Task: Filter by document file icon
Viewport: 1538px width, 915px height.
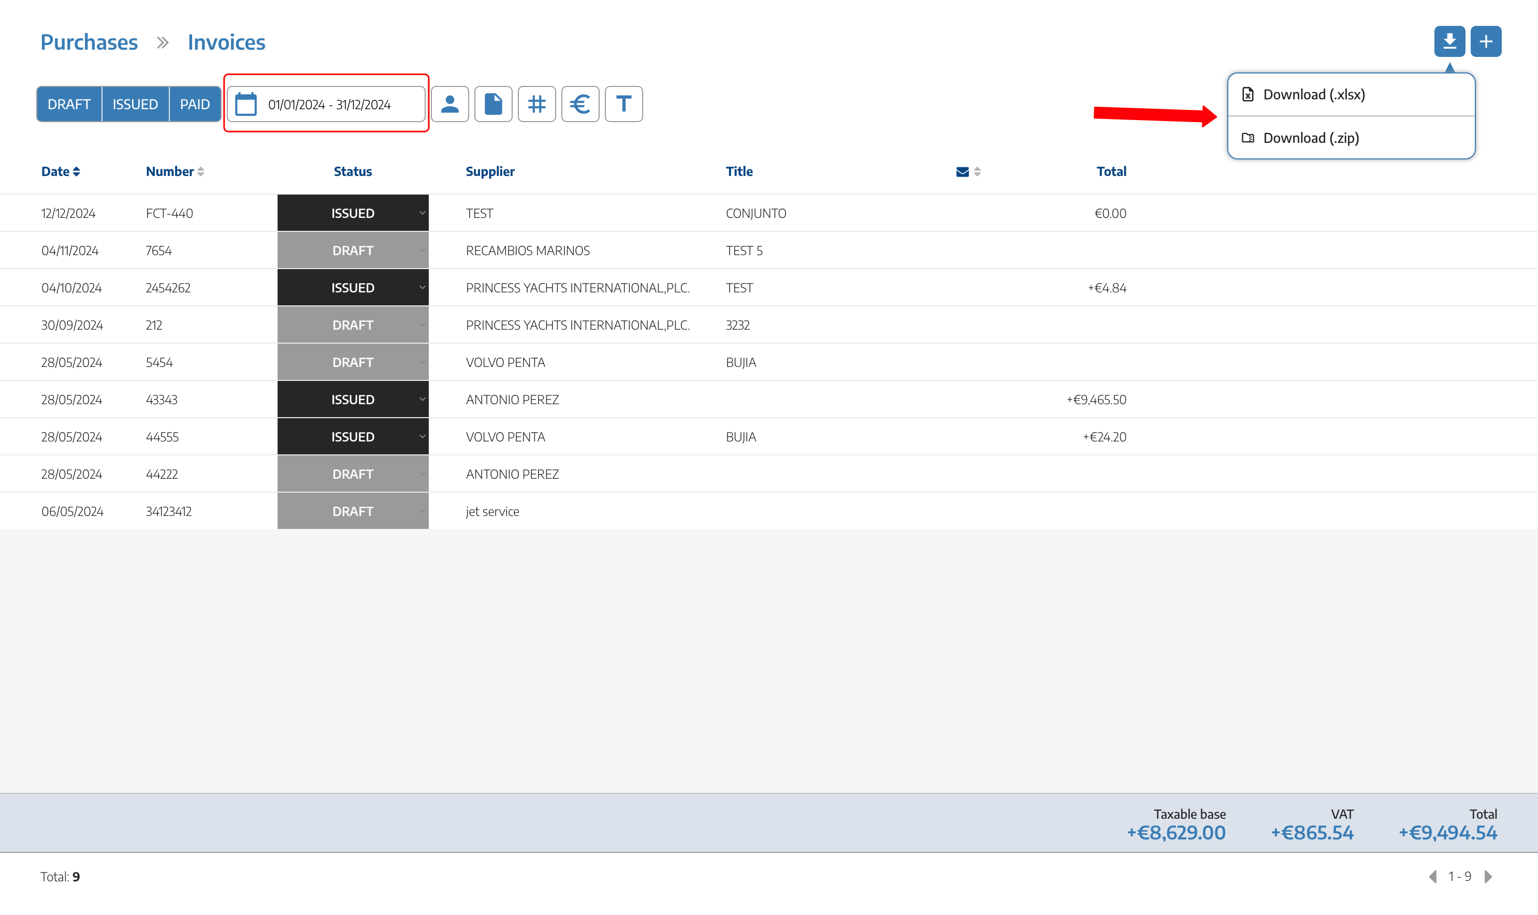Action: tap(494, 104)
